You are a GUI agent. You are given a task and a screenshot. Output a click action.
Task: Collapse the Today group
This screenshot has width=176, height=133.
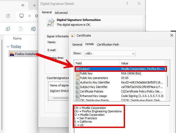(8, 47)
